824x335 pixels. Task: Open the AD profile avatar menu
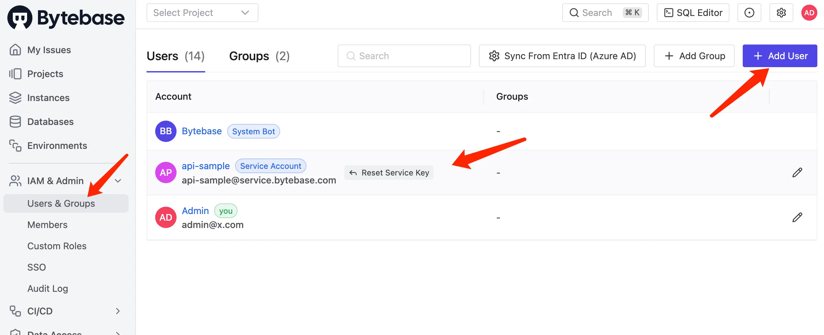coord(809,13)
